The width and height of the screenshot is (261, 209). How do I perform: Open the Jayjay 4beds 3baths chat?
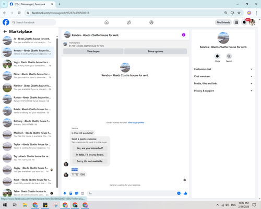[x=28, y=170]
